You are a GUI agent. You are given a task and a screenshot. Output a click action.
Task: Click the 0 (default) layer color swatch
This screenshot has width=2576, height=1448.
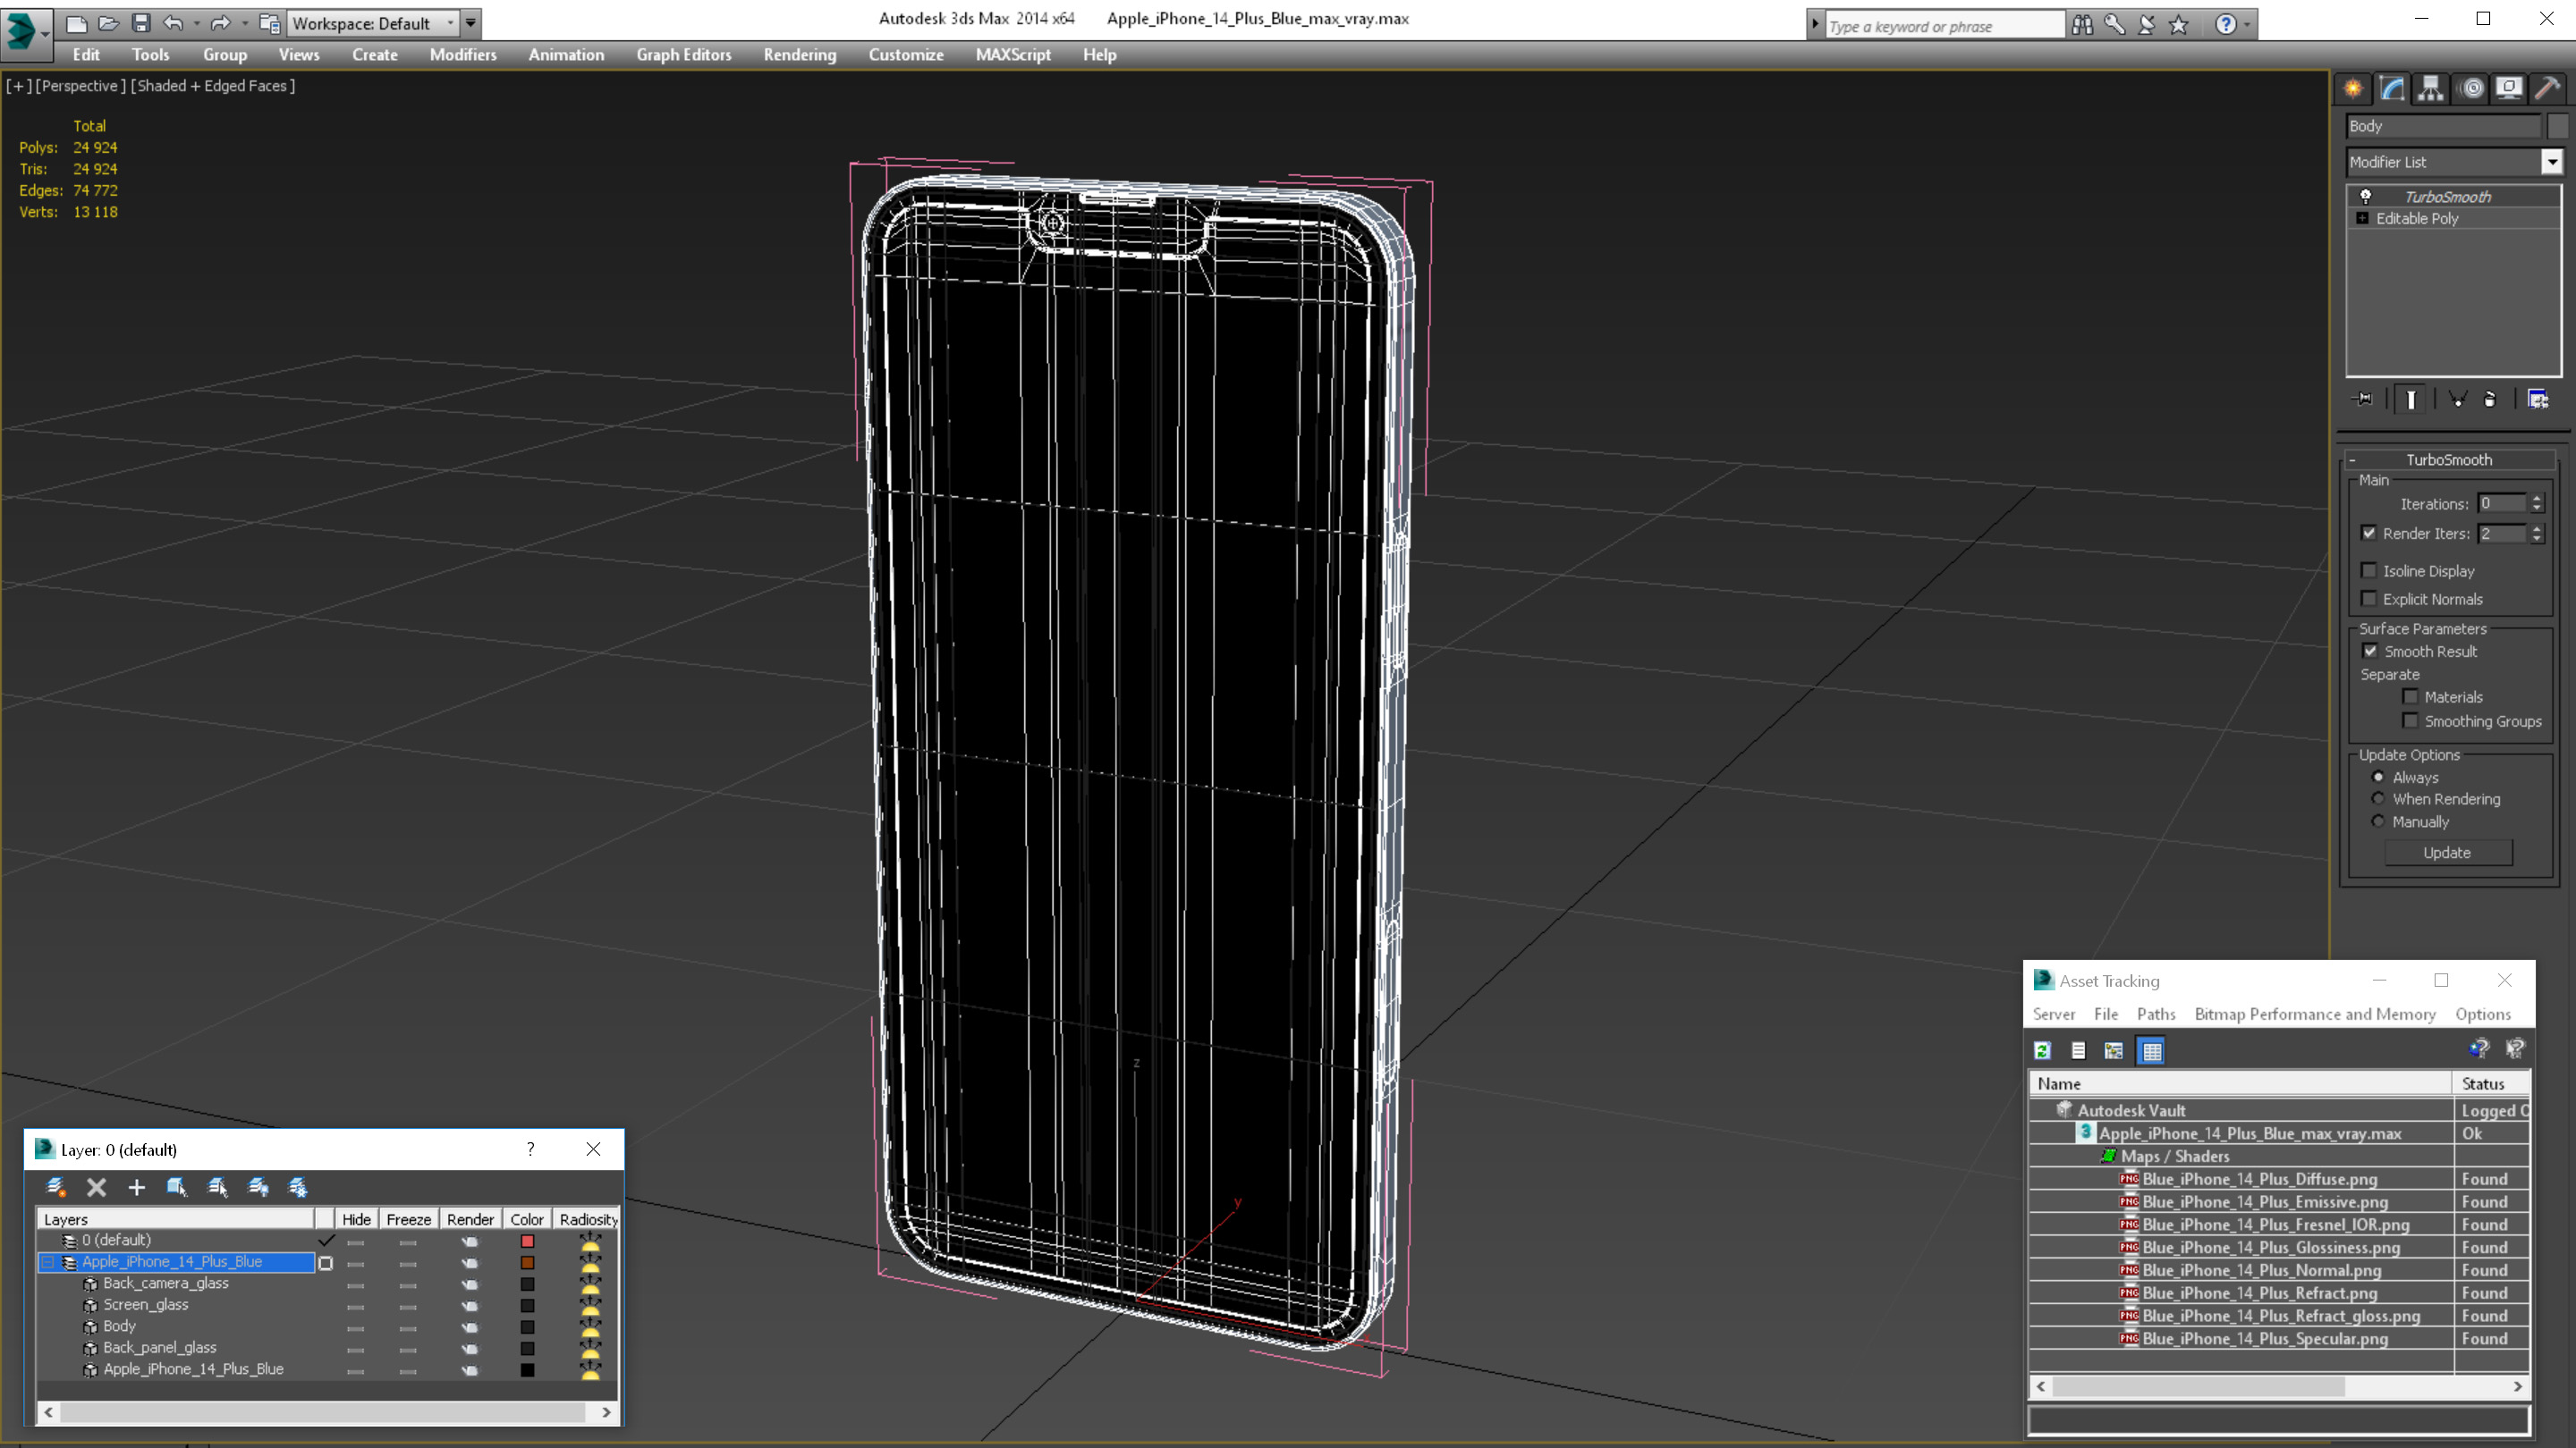pos(527,1242)
